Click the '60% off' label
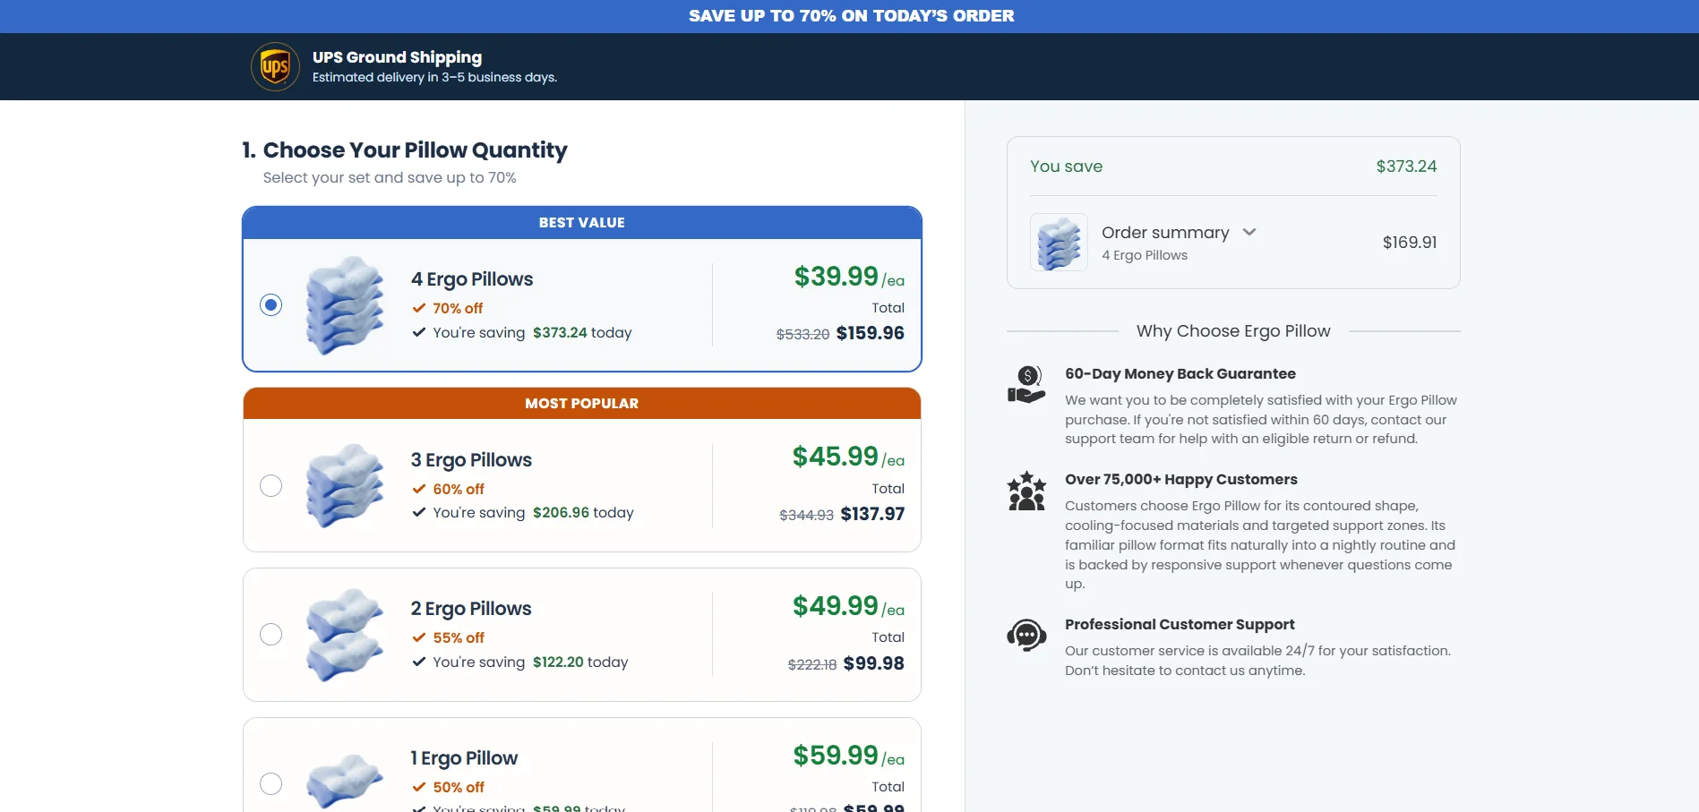Viewport: 1699px width, 812px height. point(459,489)
